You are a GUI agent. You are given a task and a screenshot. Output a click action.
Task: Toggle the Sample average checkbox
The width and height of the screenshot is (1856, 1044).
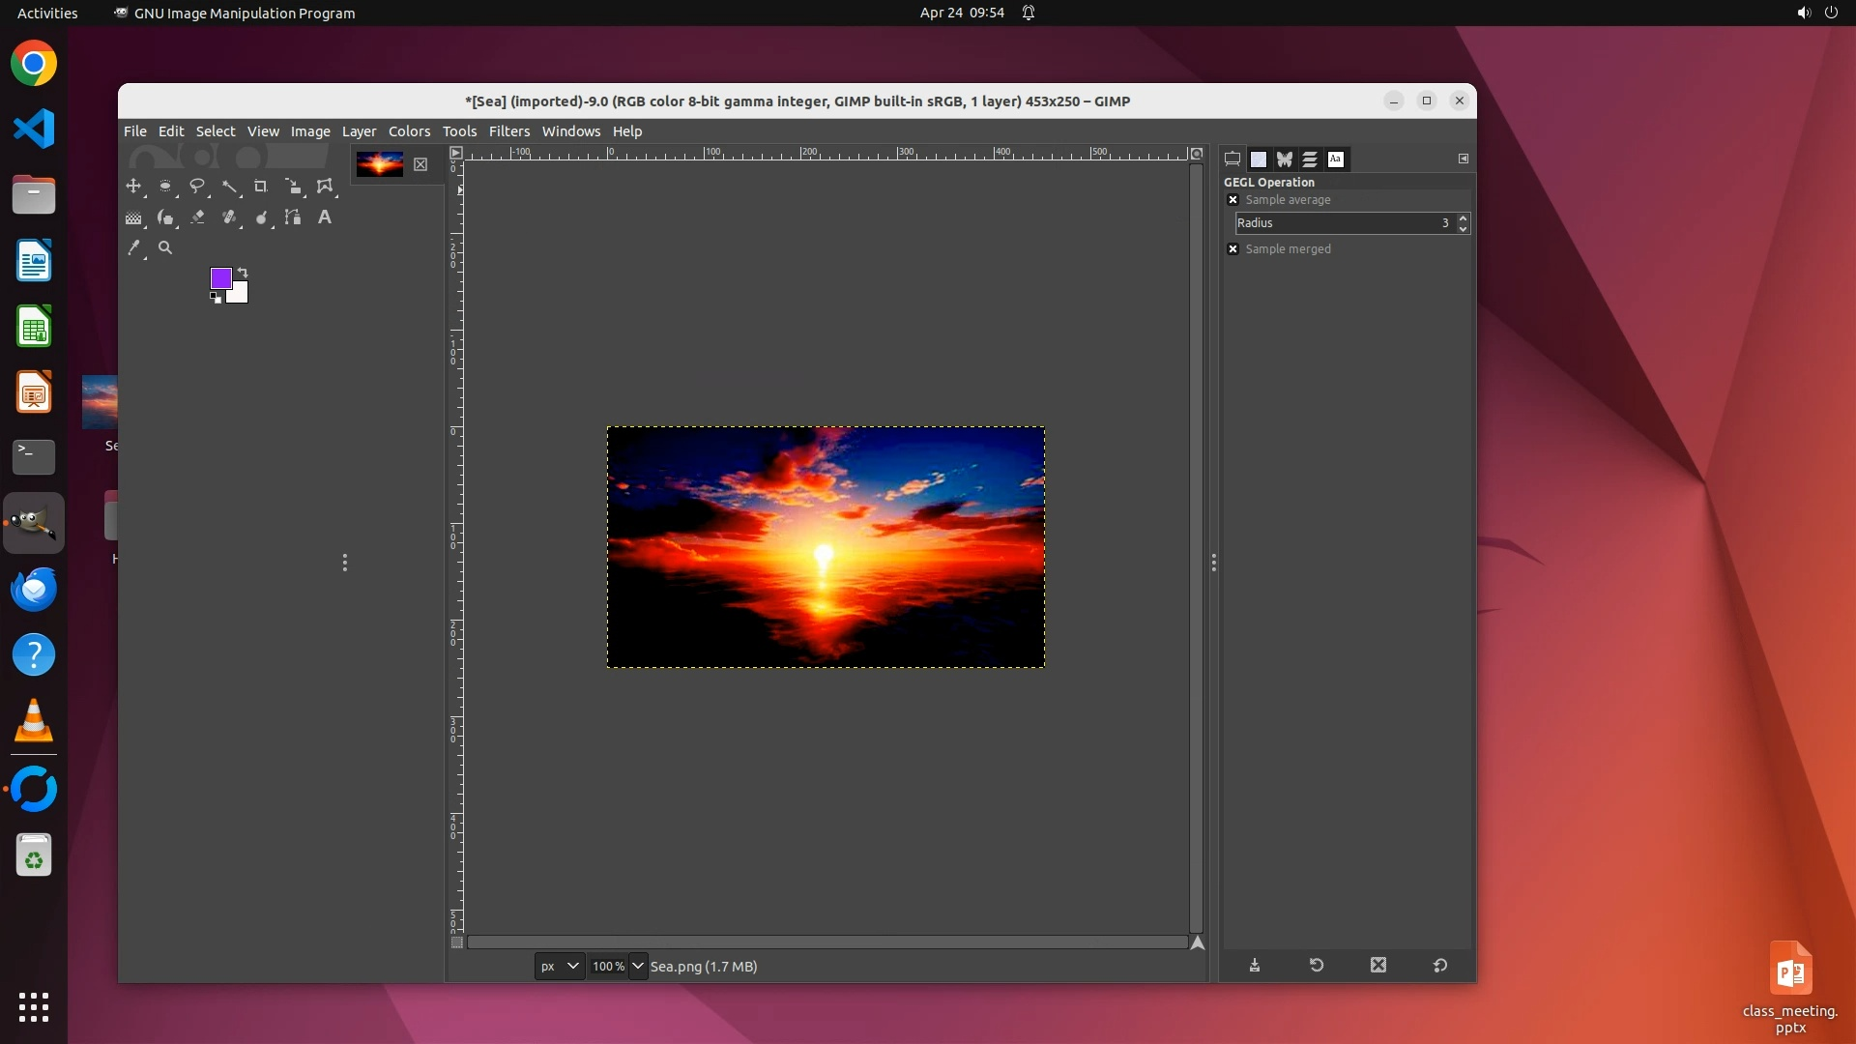point(1232,200)
